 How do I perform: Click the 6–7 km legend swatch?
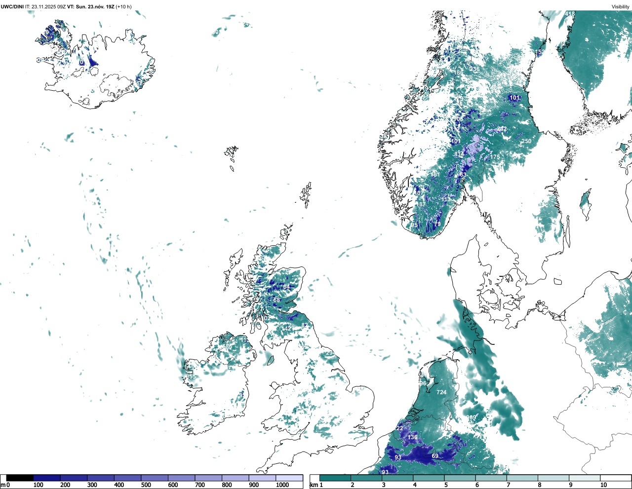(x=491, y=478)
